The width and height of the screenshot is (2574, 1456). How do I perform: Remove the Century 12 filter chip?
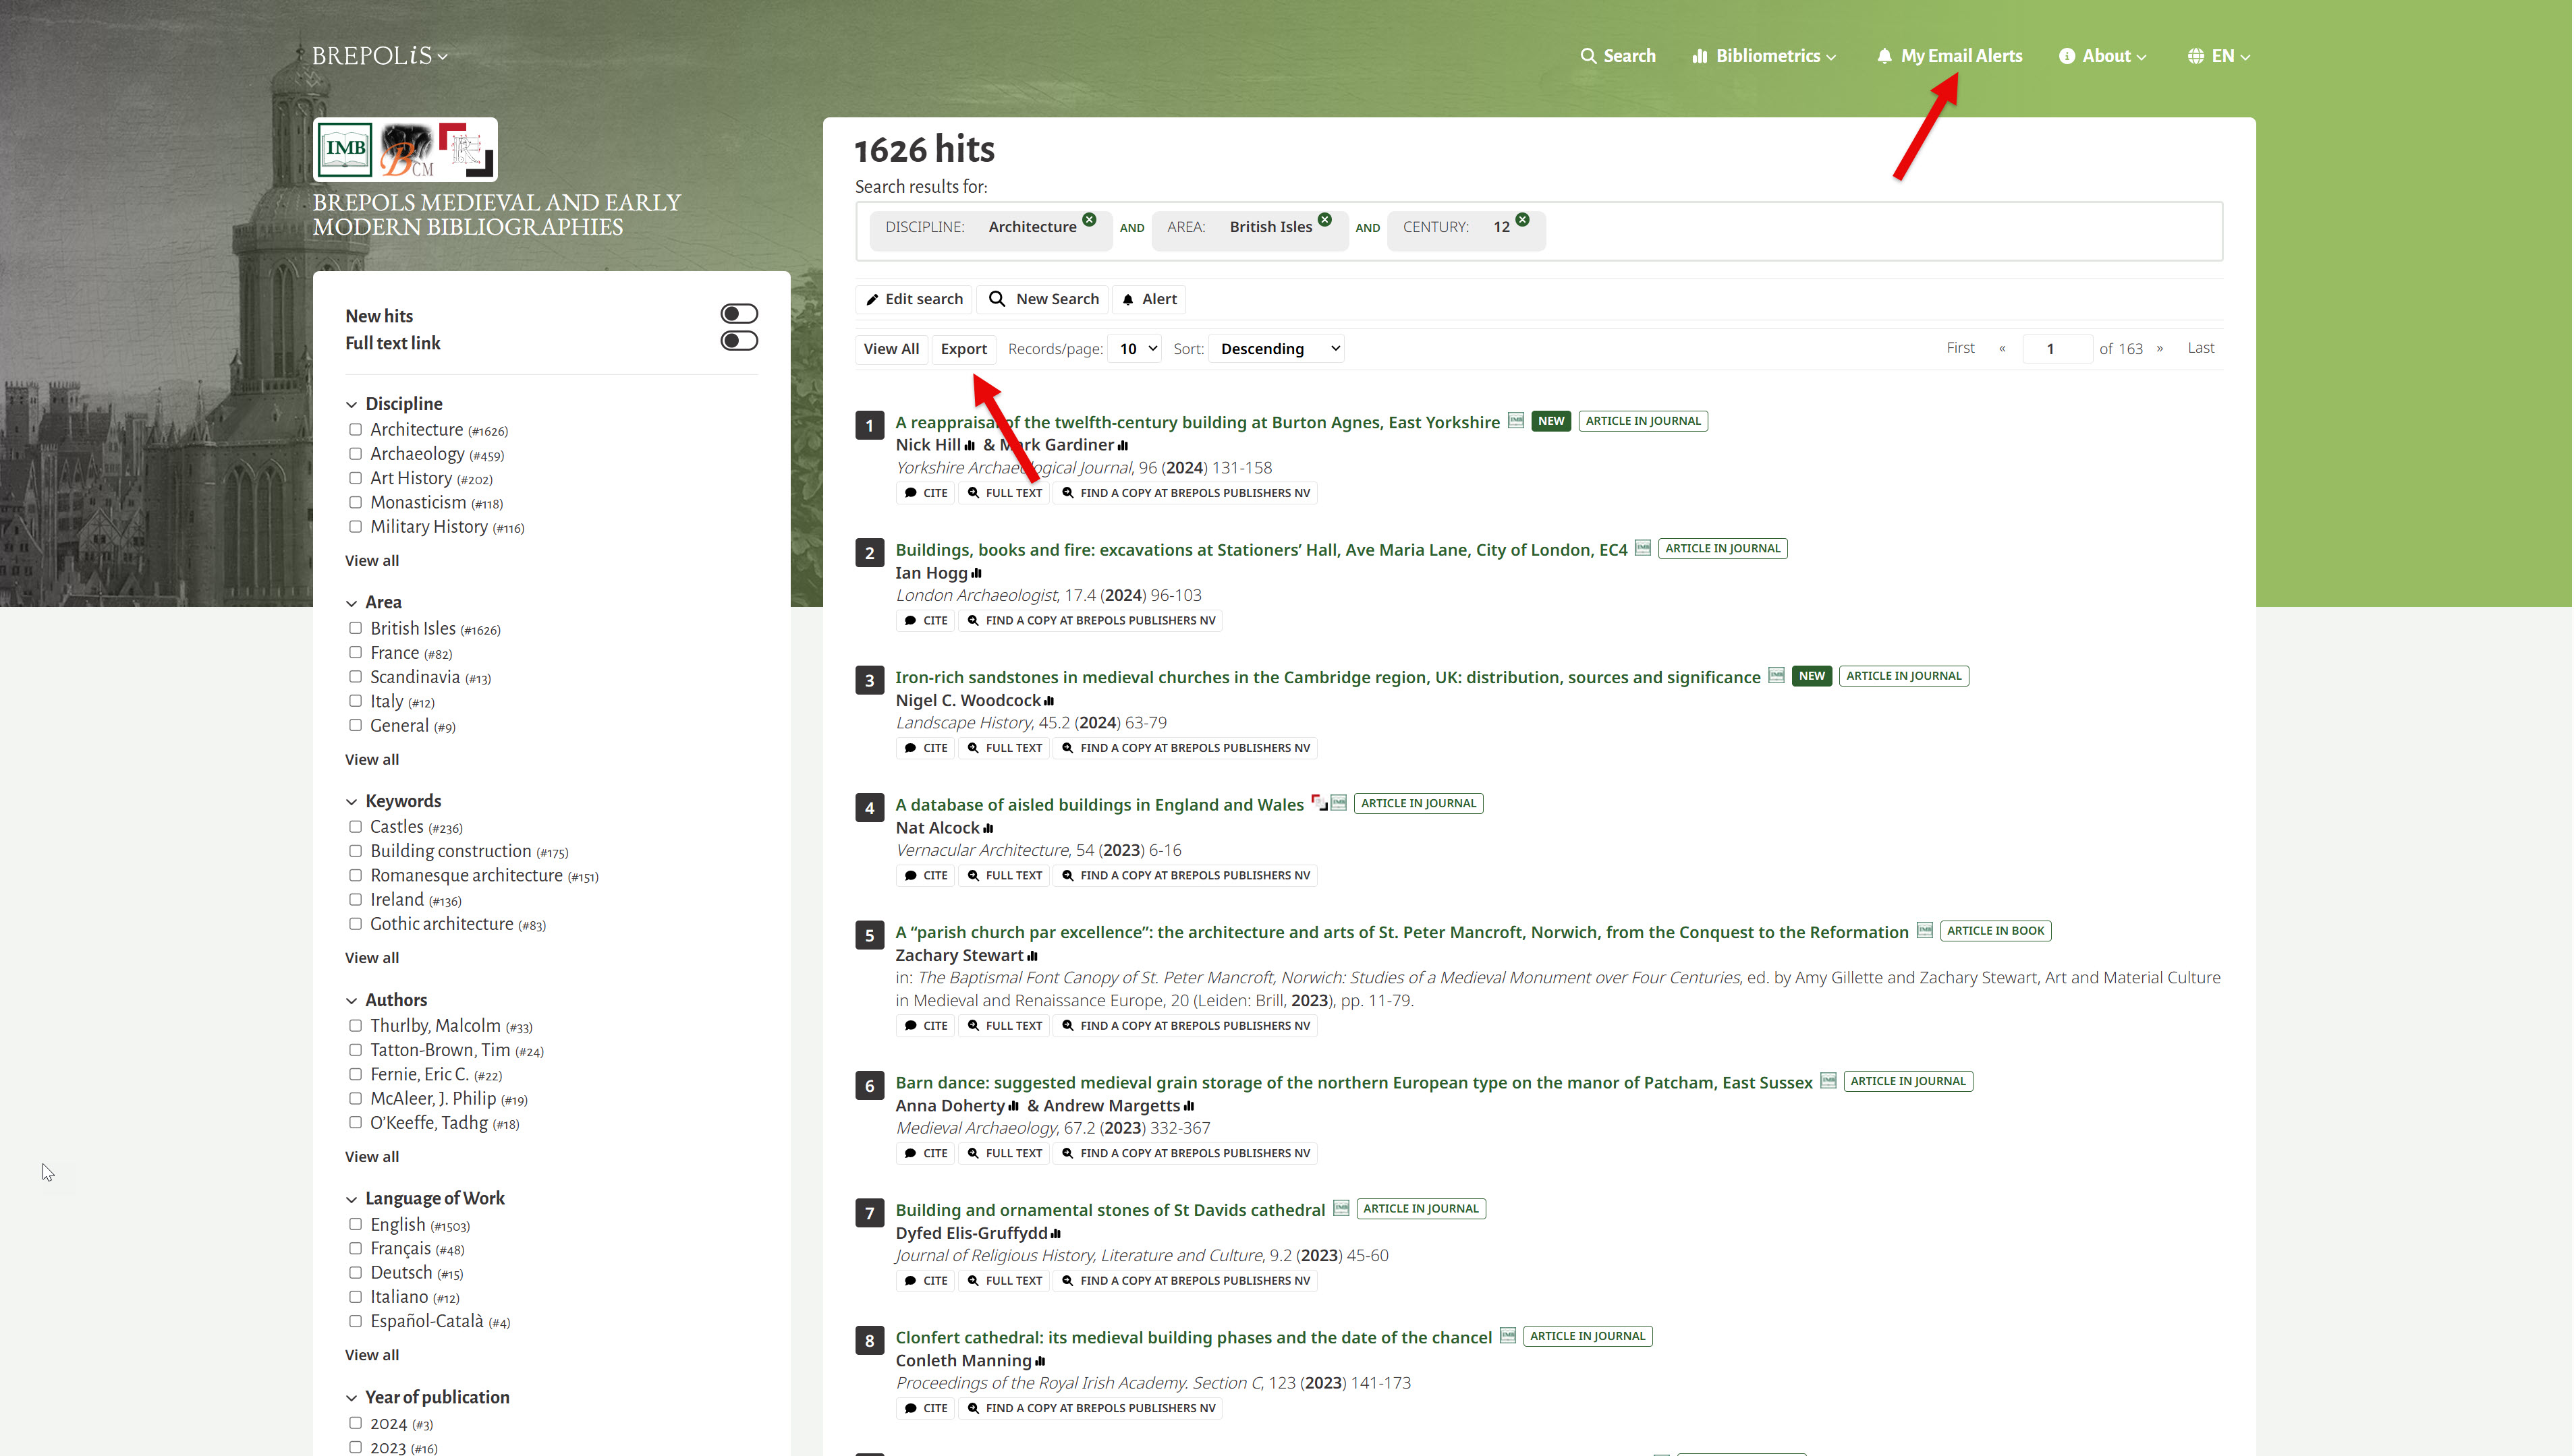[1523, 220]
